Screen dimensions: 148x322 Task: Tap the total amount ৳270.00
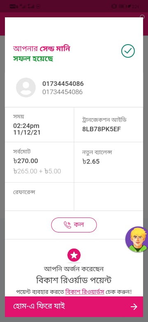point(25,161)
